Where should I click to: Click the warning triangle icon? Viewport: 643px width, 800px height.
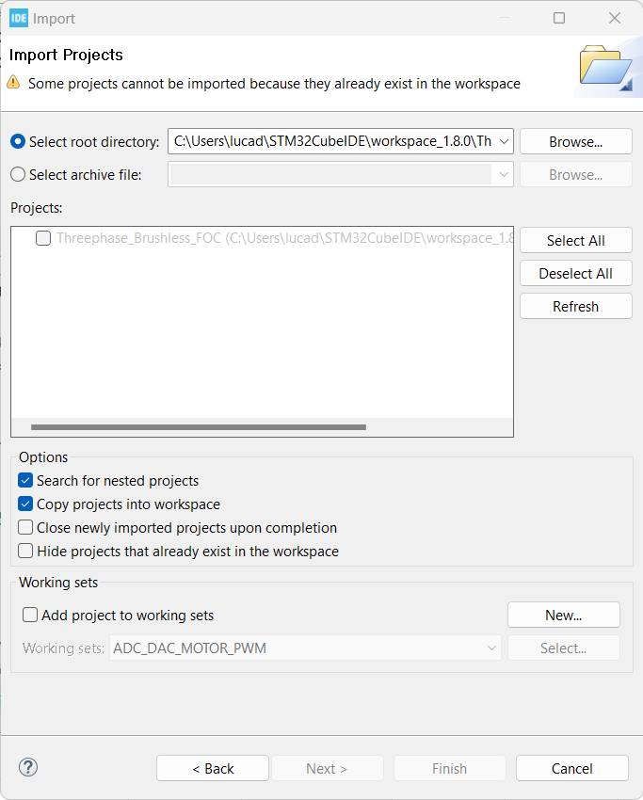click(14, 83)
